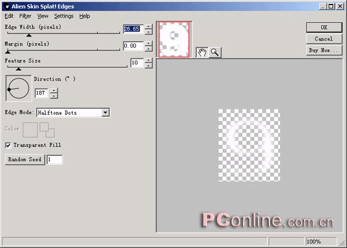
Task: Click the checkerboard preview image
Action: [x=249, y=145]
